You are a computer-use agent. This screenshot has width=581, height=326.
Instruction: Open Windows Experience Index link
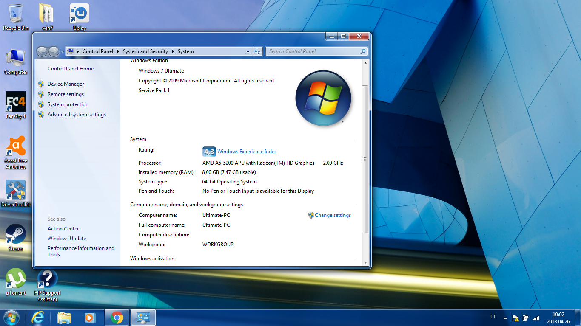click(x=247, y=152)
